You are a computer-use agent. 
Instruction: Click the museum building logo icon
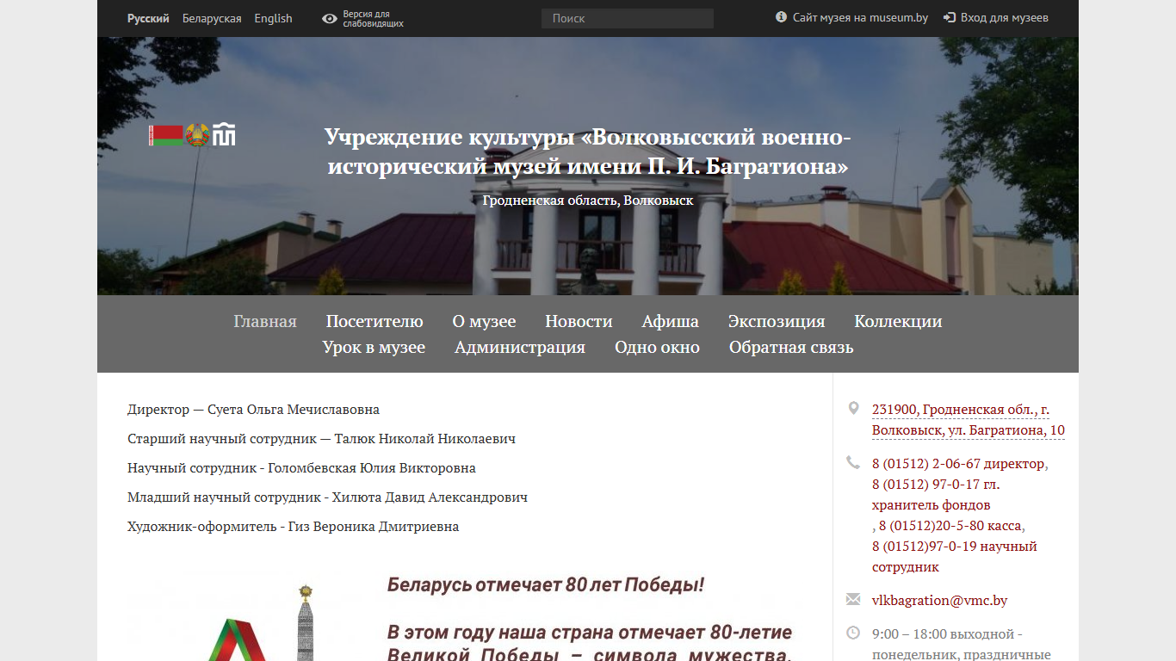(224, 134)
